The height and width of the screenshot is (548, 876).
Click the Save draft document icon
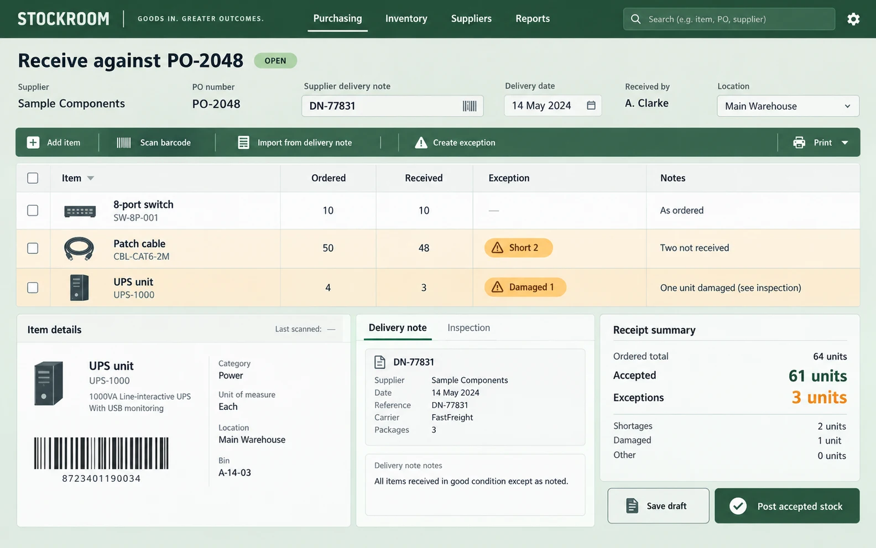pos(632,505)
